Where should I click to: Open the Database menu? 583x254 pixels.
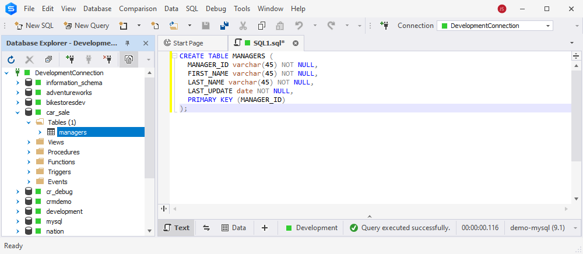tap(97, 9)
